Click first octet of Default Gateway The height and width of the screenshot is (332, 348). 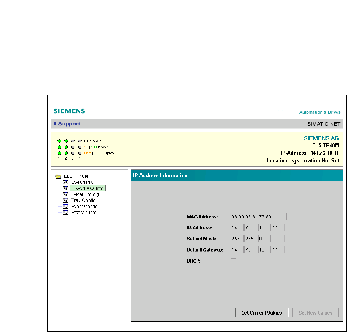[237, 250]
